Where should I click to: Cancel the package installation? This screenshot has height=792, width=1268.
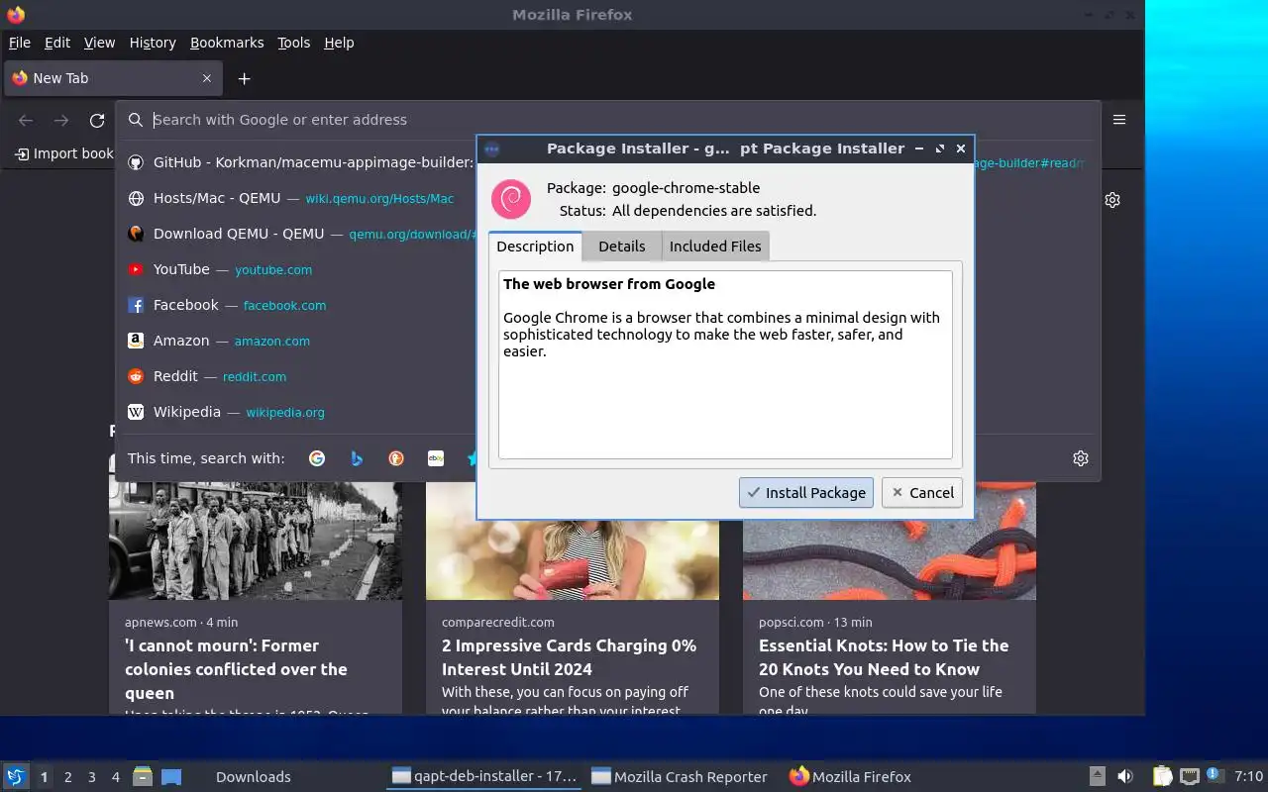click(922, 492)
